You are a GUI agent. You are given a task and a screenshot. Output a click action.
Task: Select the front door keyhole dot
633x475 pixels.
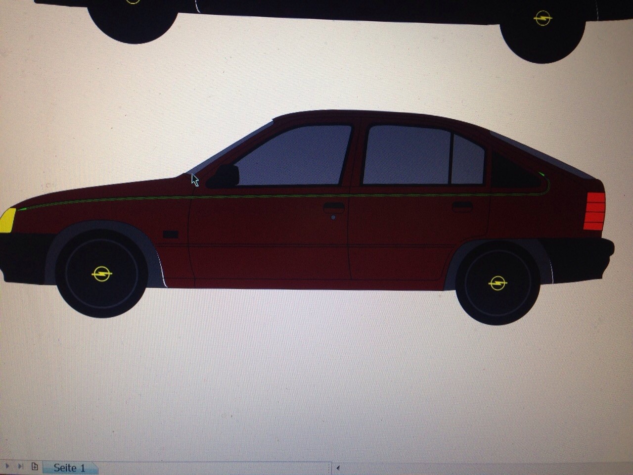click(333, 217)
